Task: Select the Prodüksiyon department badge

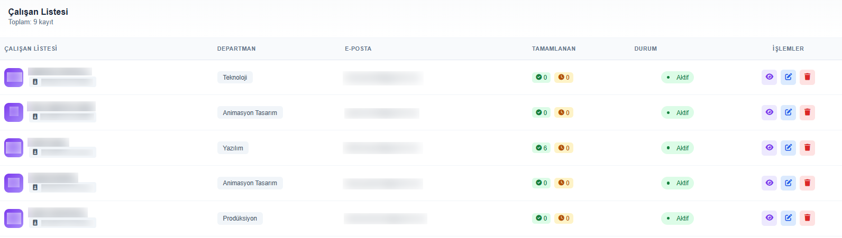Action: (x=240, y=218)
